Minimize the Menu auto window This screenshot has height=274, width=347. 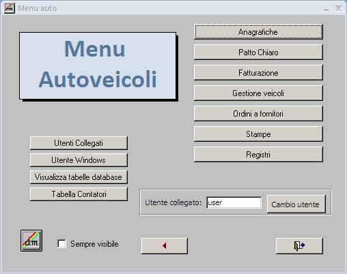[326, 9]
